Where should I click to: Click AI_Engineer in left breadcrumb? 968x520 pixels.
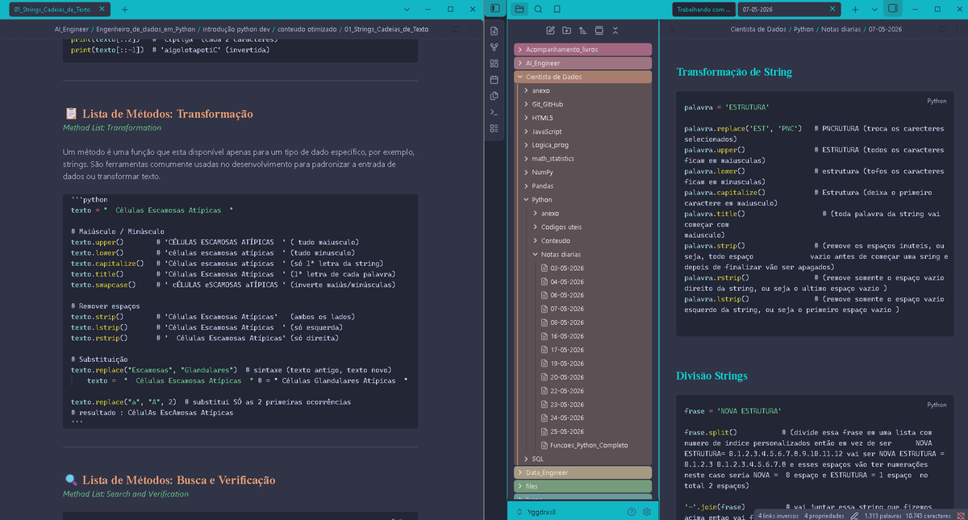[x=70, y=28]
